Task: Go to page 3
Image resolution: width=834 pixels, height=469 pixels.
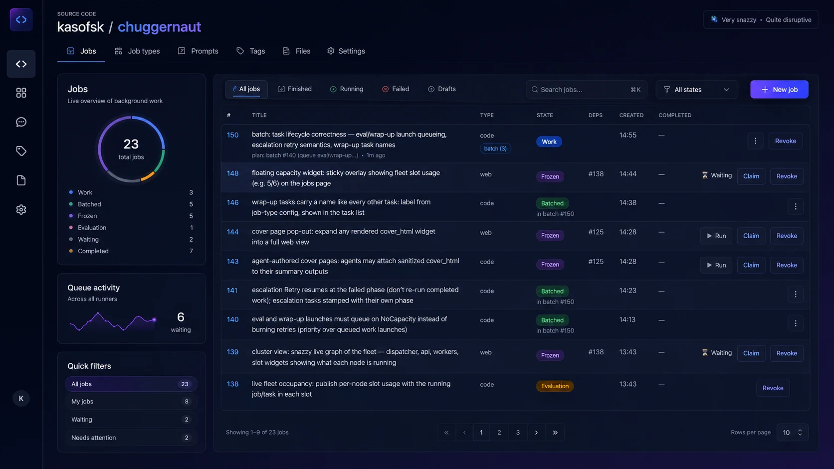Action: [x=518, y=433]
